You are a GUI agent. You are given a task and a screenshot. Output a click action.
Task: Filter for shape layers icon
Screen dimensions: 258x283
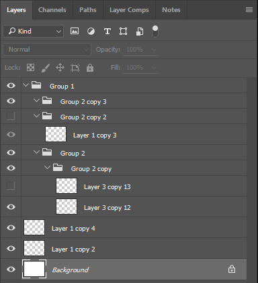(x=123, y=32)
